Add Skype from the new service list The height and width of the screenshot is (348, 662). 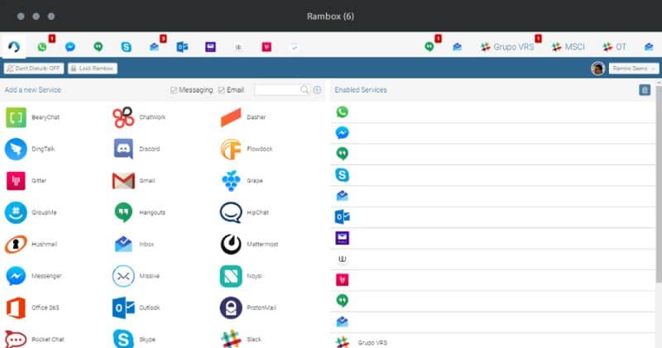click(x=135, y=339)
